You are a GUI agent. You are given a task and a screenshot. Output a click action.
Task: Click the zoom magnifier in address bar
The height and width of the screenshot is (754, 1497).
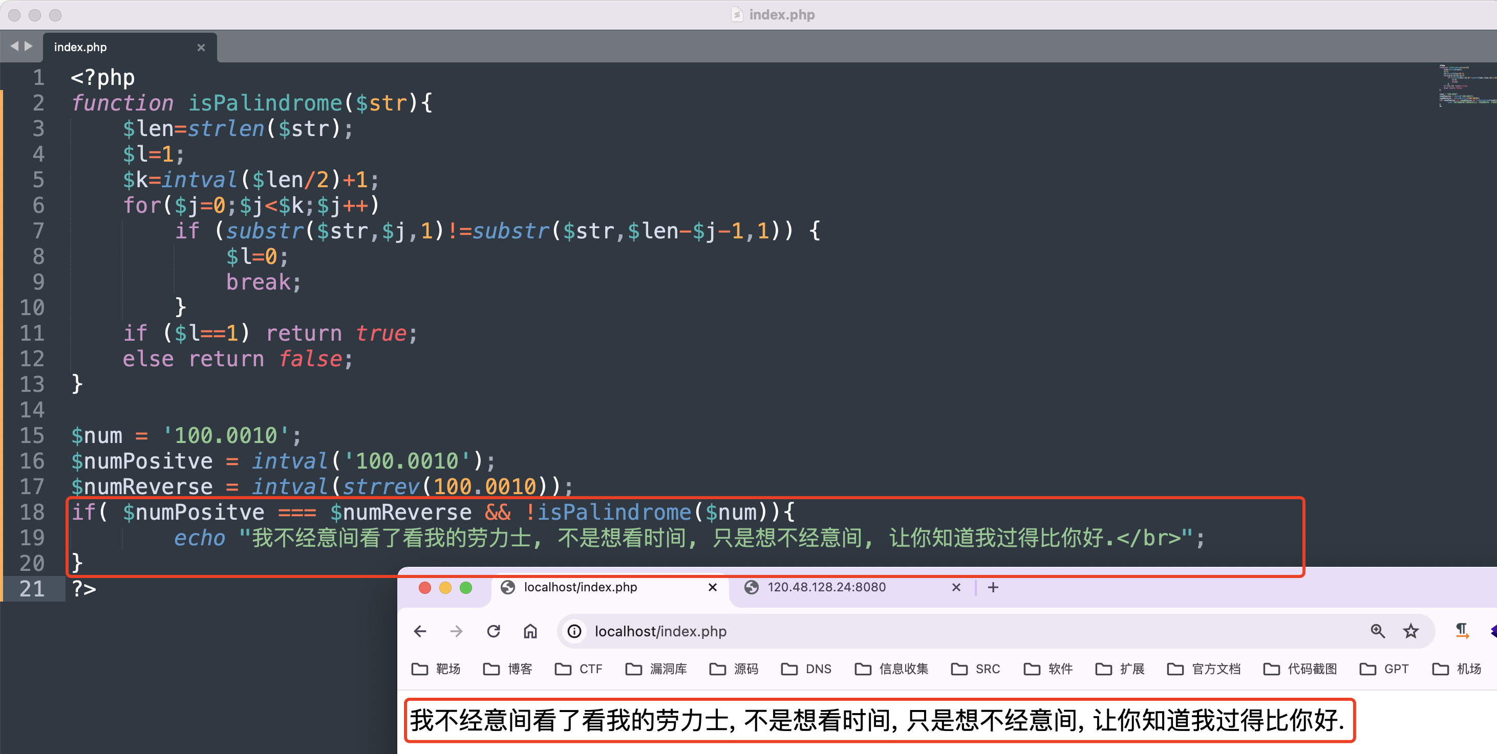pos(1378,631)
